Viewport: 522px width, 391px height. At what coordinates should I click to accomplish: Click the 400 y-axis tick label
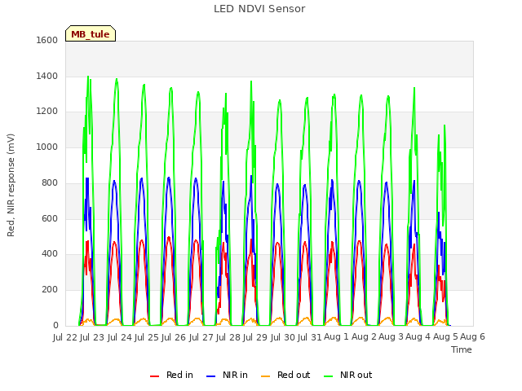[x=50, y=254]
